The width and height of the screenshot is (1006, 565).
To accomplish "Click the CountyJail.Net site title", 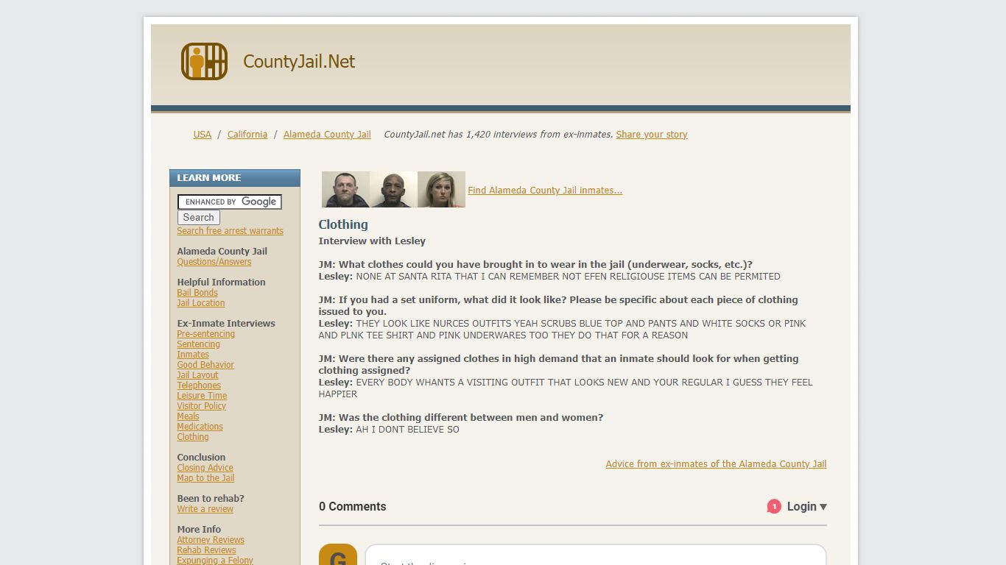I will click(299, 61).
